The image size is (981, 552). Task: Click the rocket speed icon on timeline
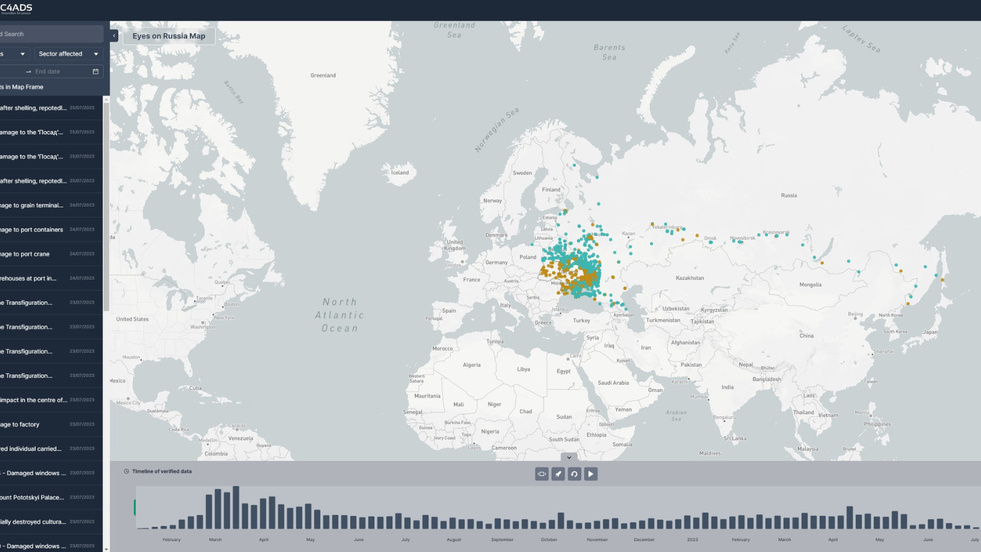558,474
